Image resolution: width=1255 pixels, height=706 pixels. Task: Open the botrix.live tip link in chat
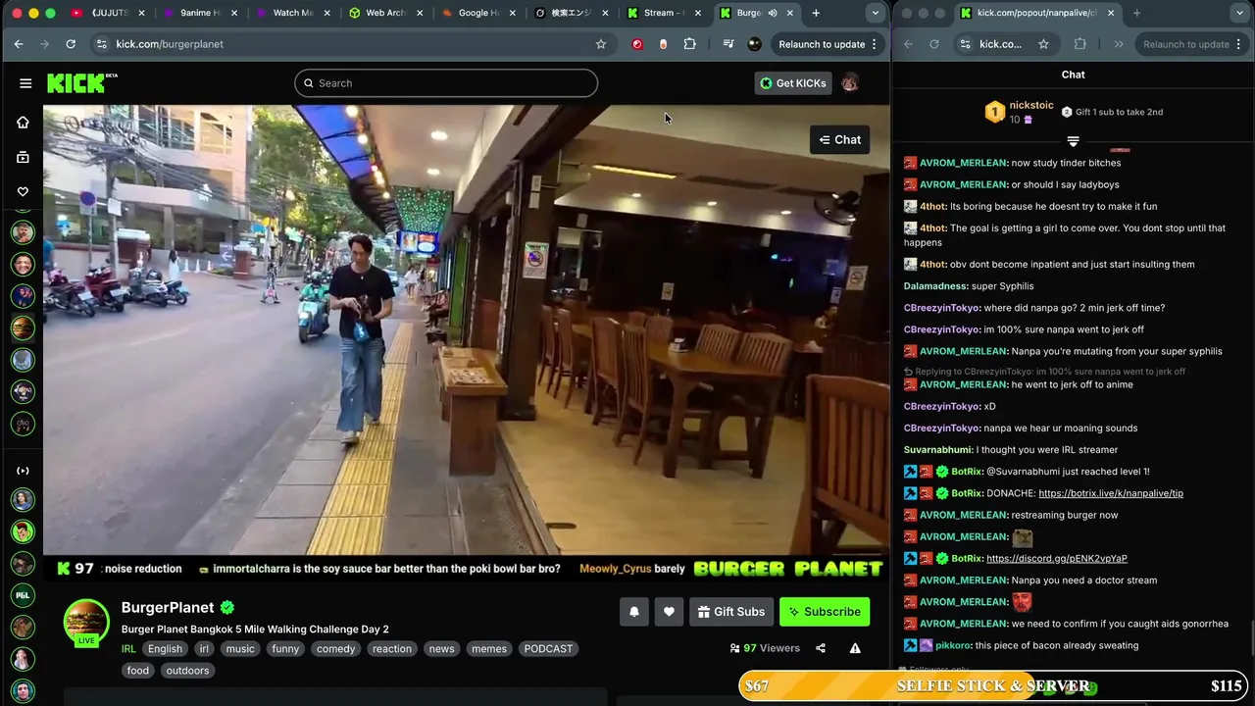point(1111,493)
